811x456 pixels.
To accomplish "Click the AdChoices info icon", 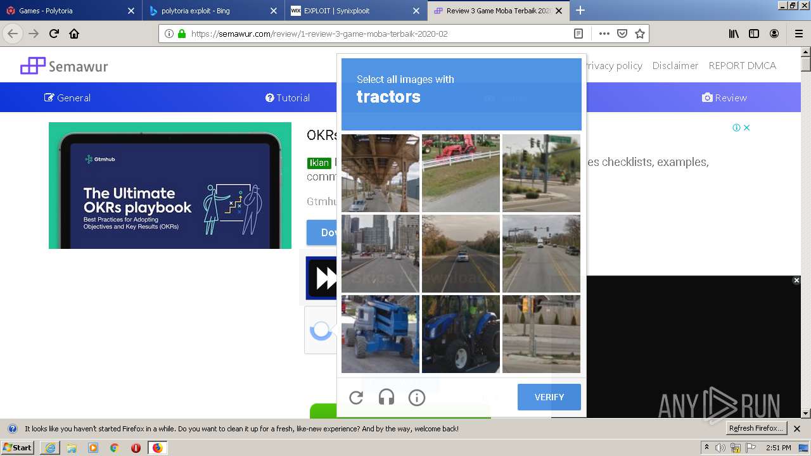I will click(x=736, y=127).
